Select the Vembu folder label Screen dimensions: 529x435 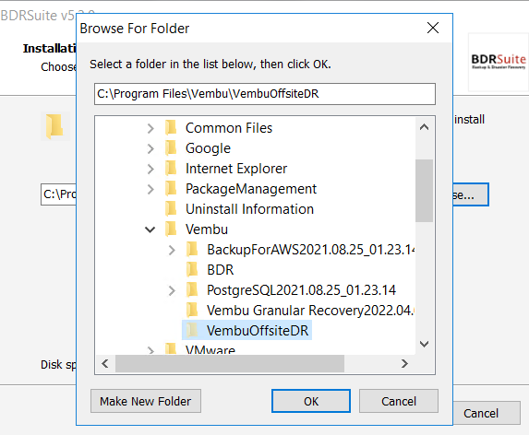coord(207,229)
